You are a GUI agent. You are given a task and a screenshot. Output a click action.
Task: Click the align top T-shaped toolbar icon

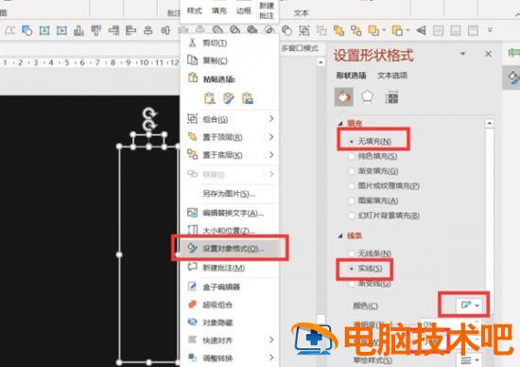(96, 30)
